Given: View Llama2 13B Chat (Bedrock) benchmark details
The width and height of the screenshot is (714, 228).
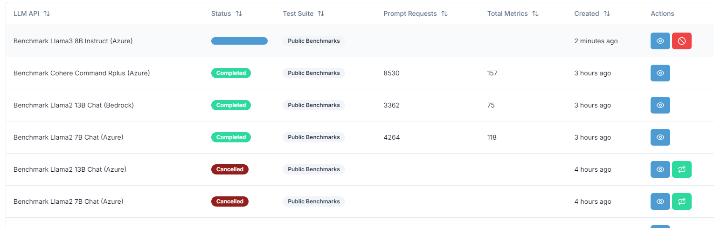Looking at the screenshot, I should pyautogui.click(x=660, y=105).
